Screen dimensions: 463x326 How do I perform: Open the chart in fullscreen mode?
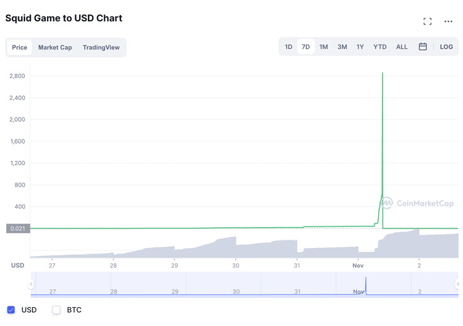(x=427, y=21)
